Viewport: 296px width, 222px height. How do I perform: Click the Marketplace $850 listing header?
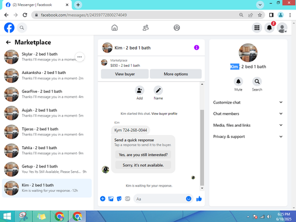pos(151,63)
